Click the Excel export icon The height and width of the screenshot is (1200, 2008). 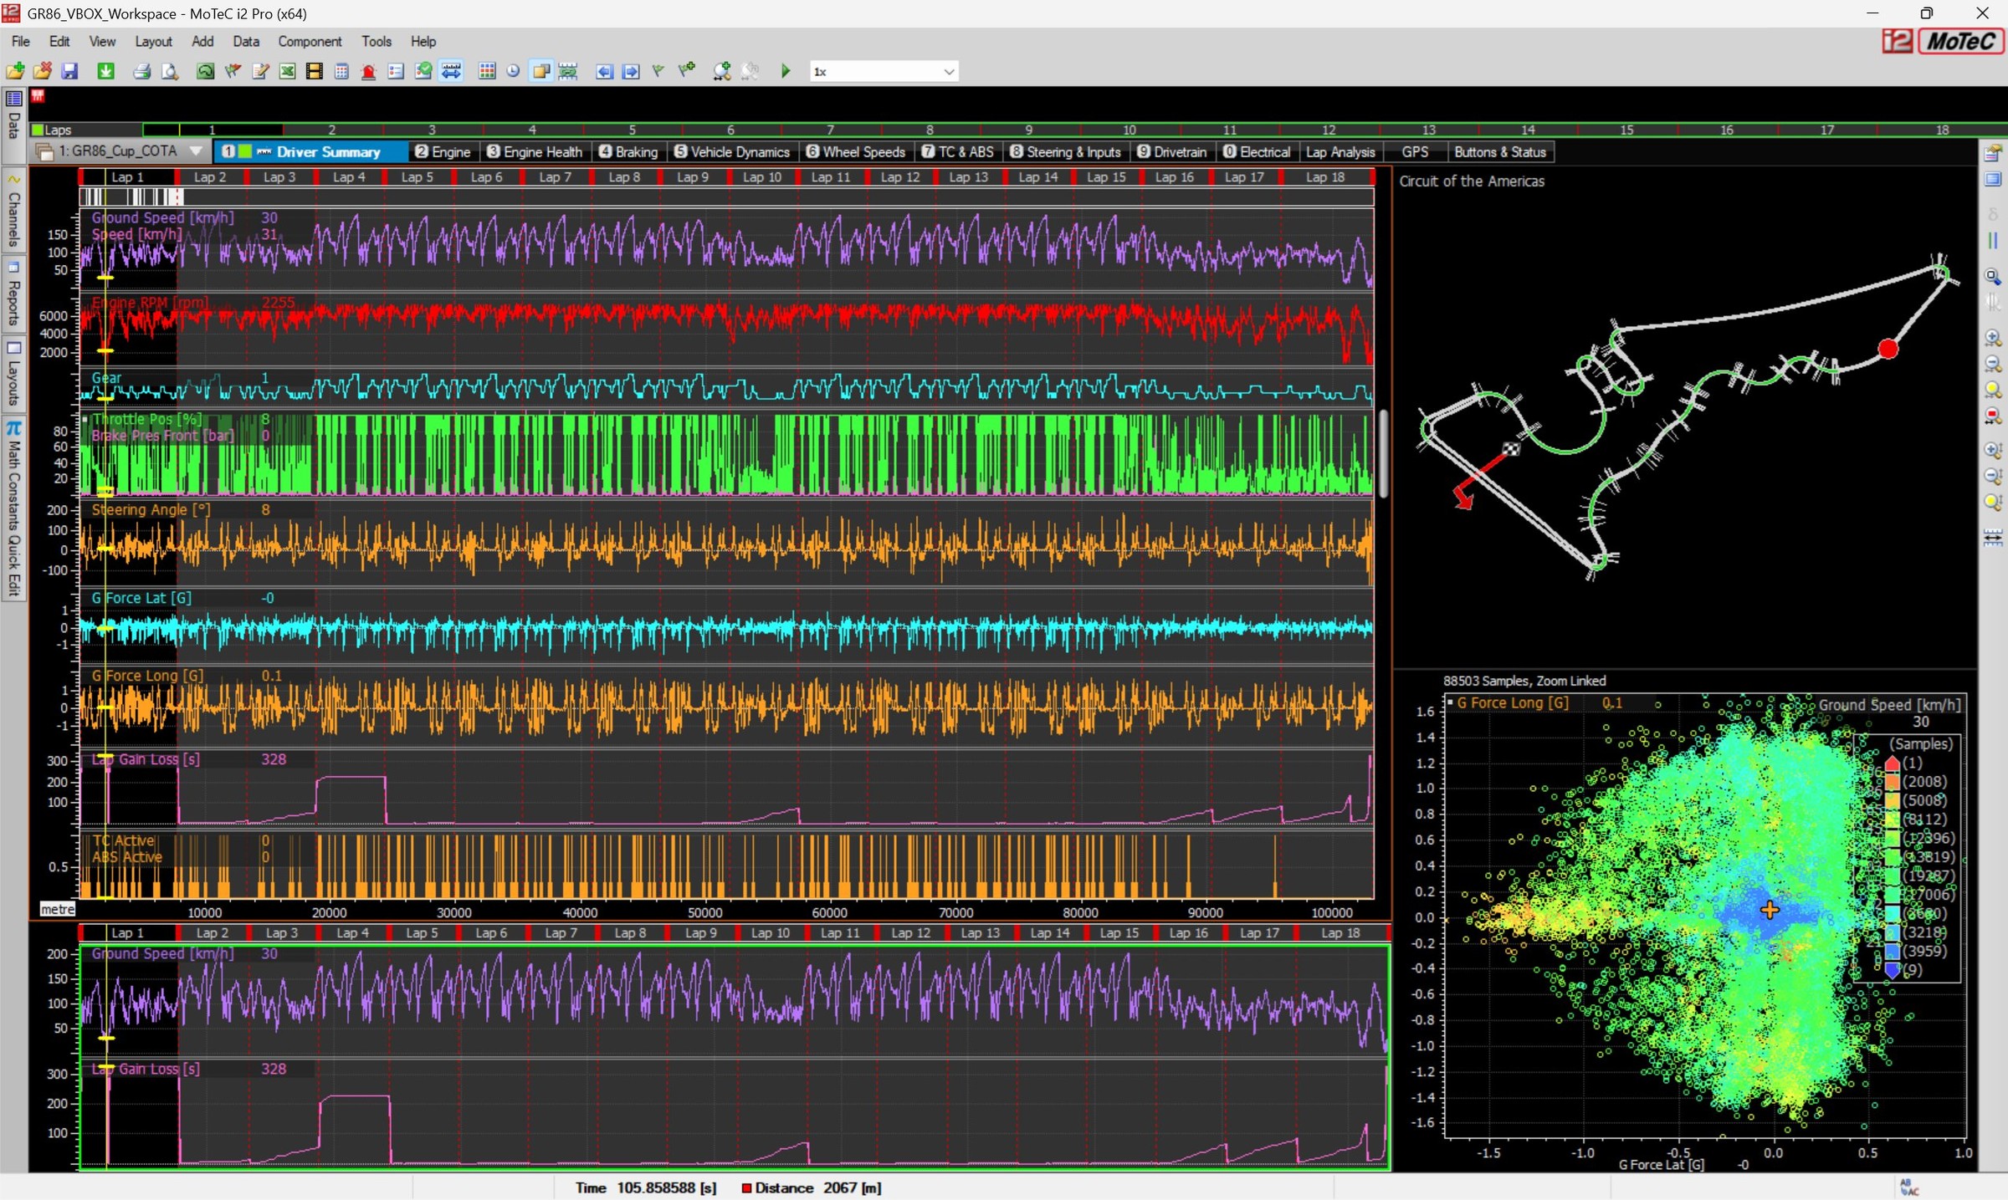287,71
